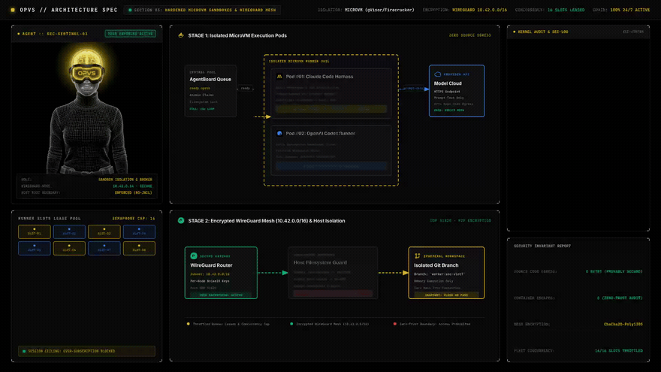
Task: Open the Host Filesystem Guard card
Action: [x=333, y=273]
